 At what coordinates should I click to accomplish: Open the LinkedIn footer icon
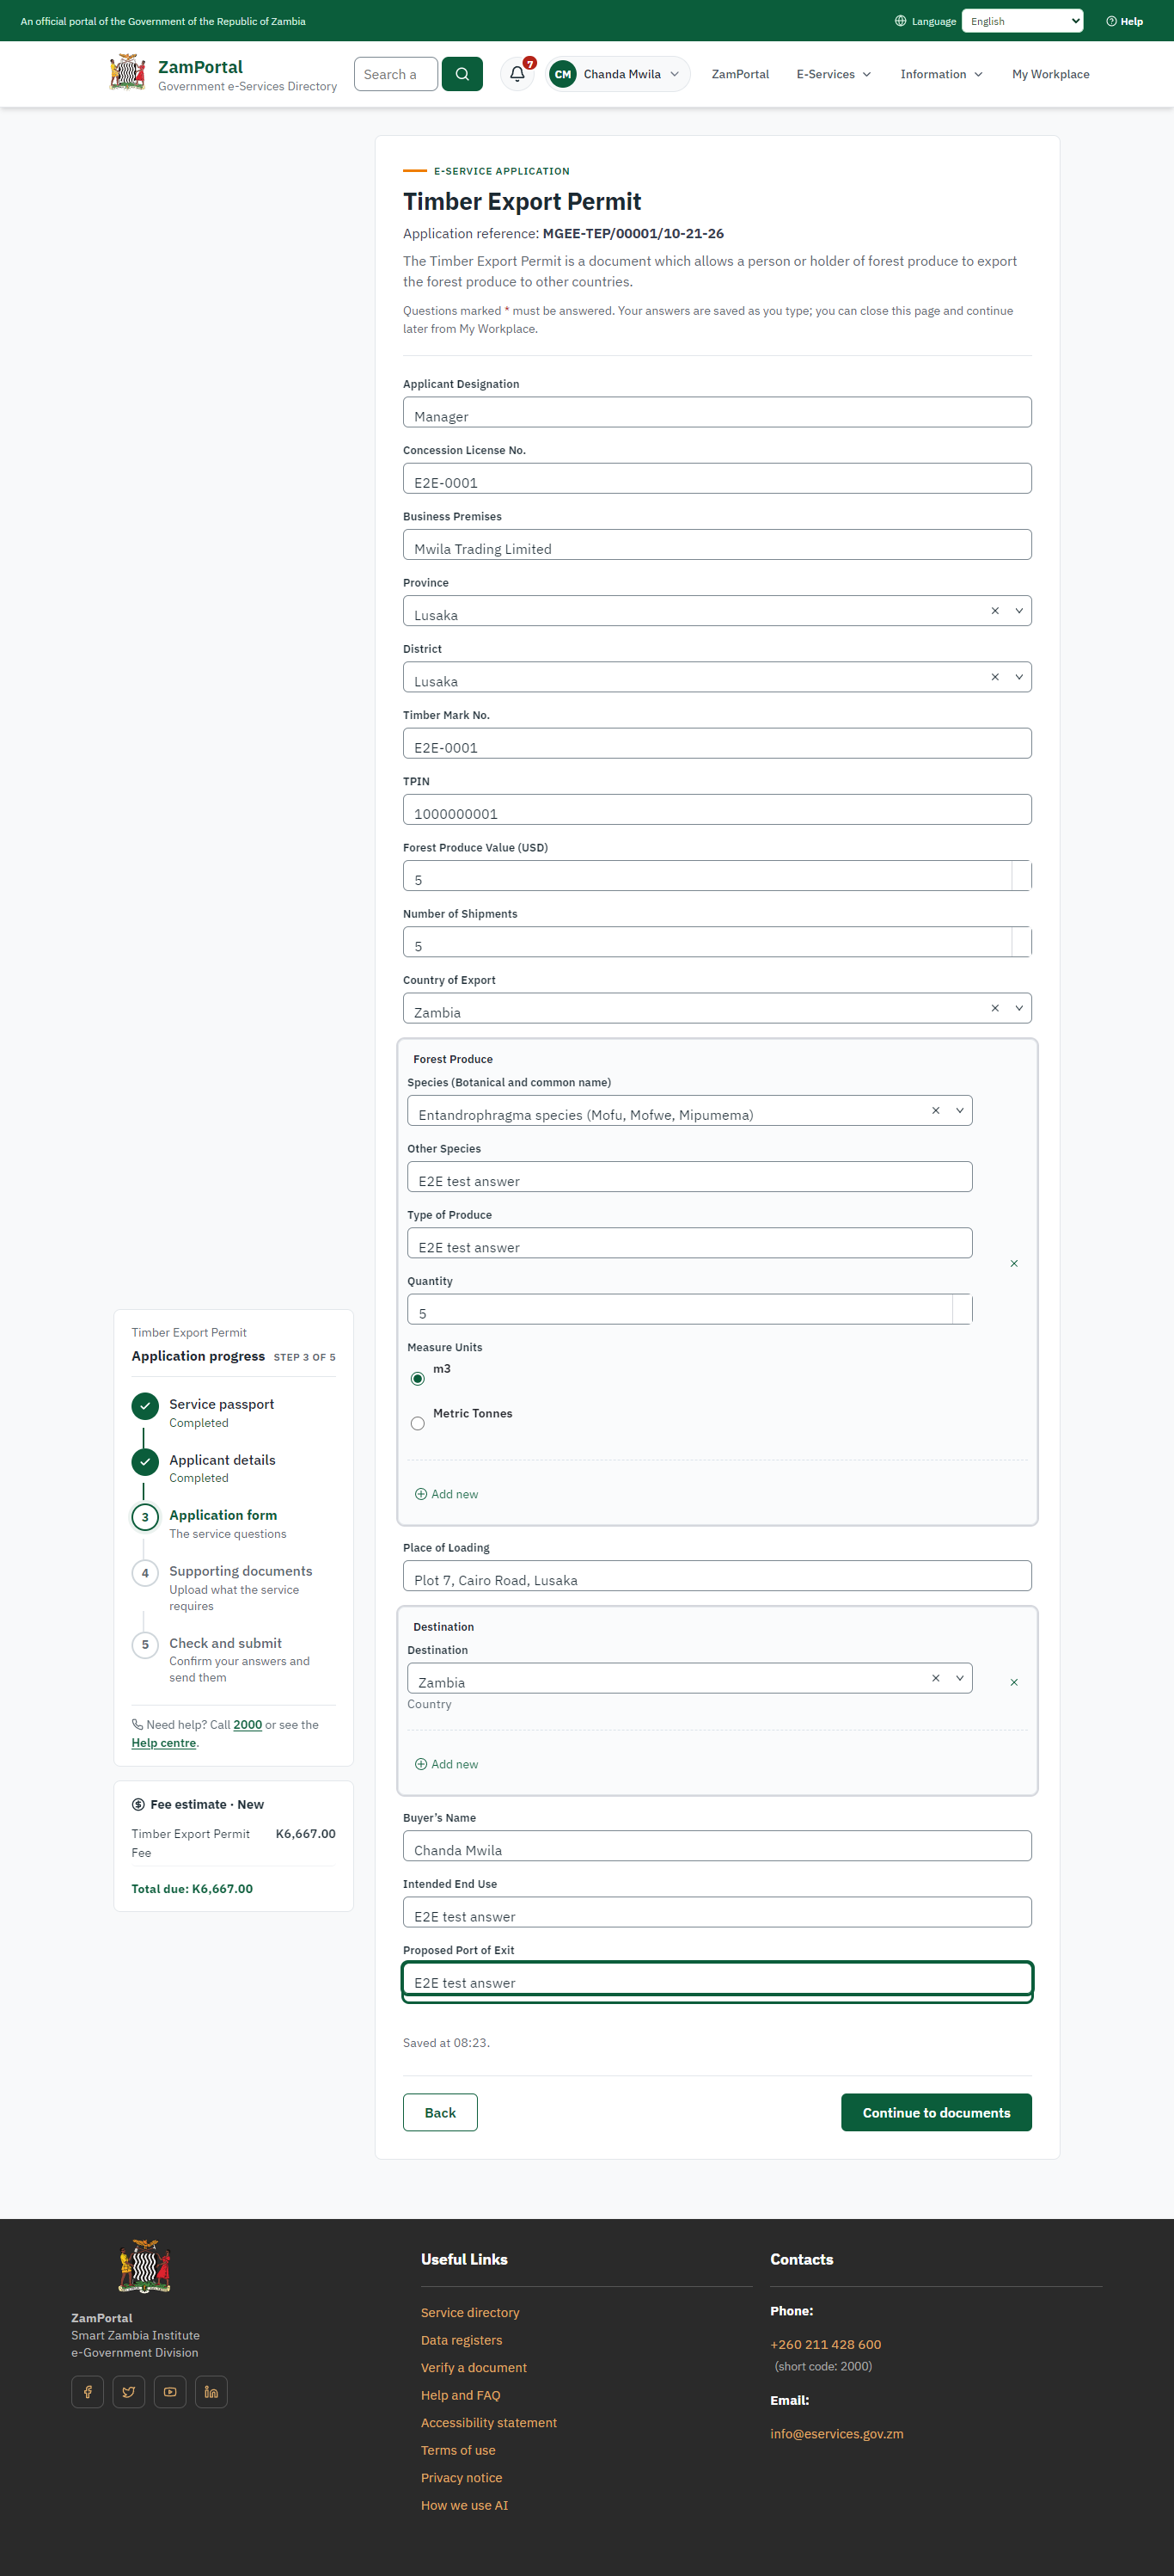click(x=211, y=2392)
